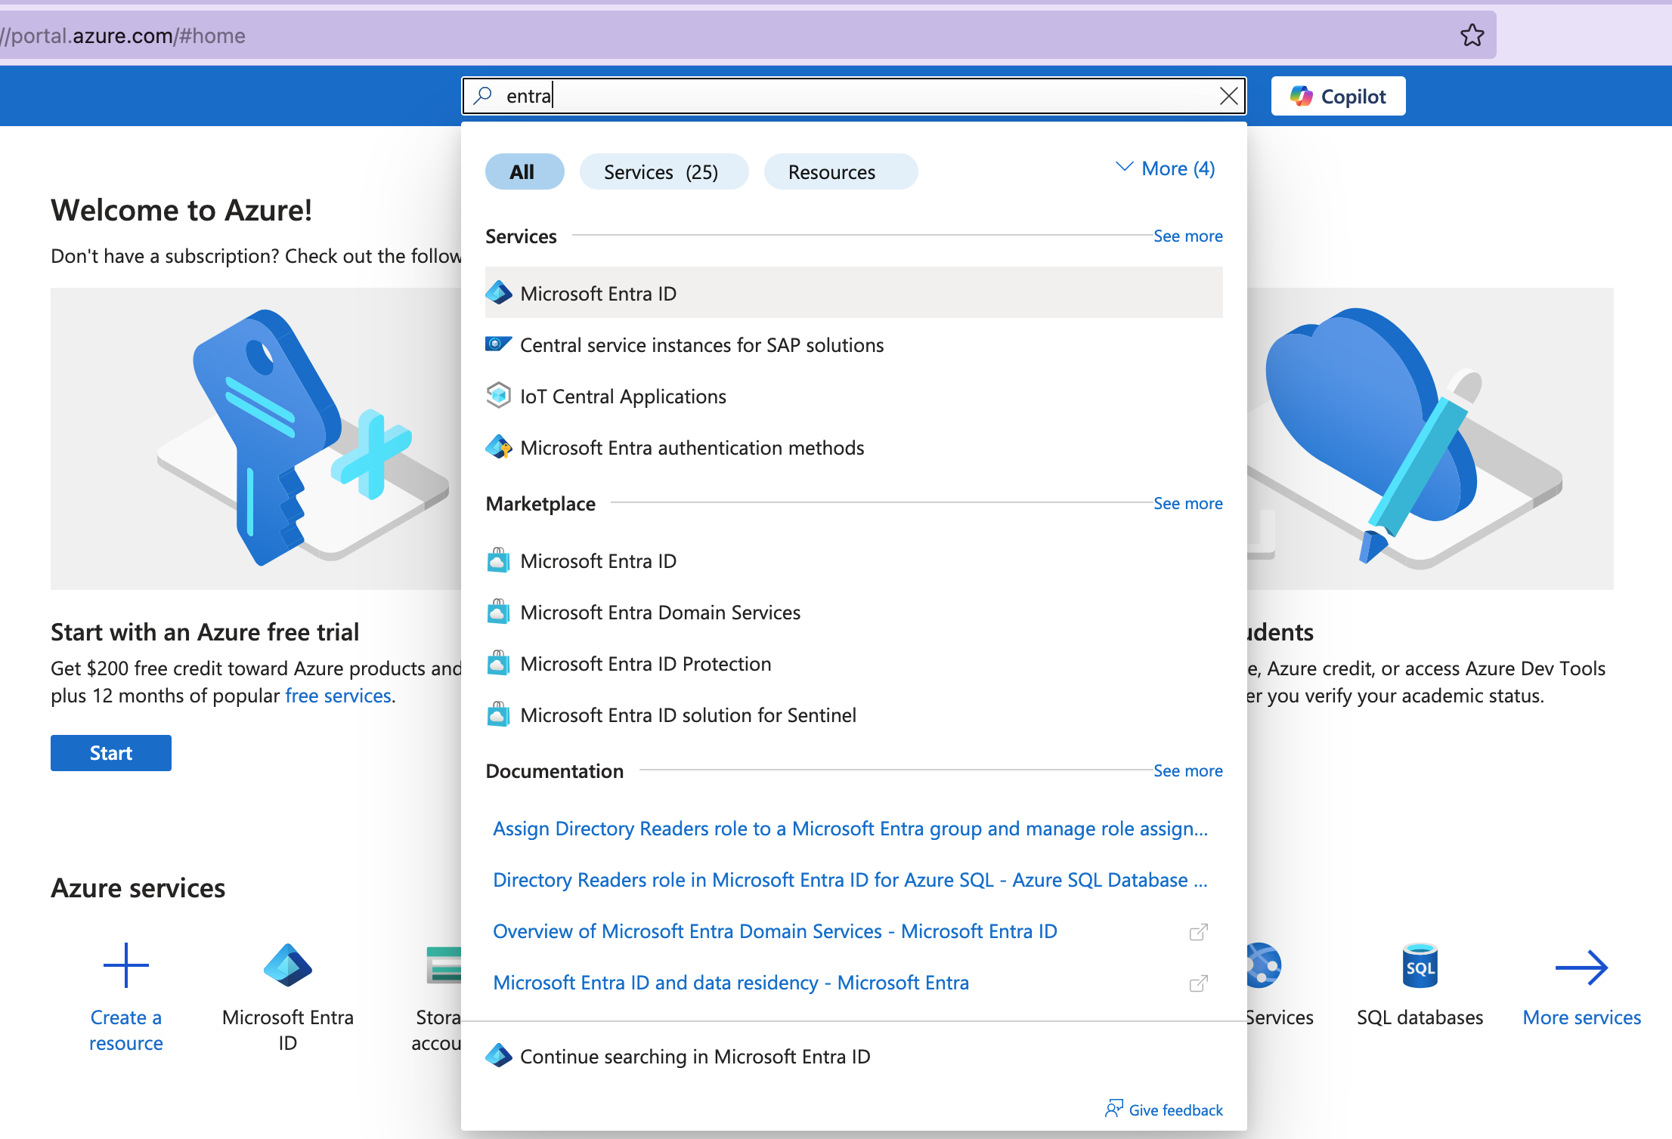Open Marketplace Microsoft Entra Domain Services
1672x1139 pixels.
pos(660,613)
